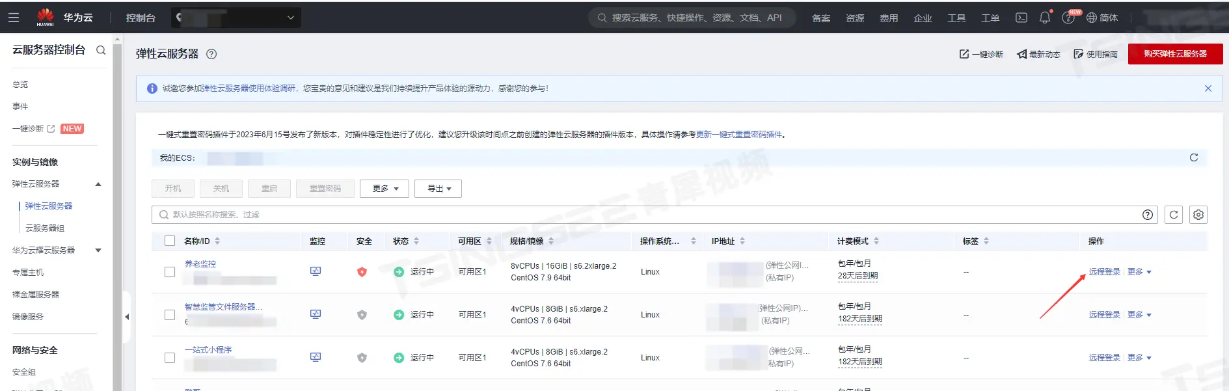Sort by 状态 column arrows
The width and height of the screenshot is (1229, 391).
(416, 241)
